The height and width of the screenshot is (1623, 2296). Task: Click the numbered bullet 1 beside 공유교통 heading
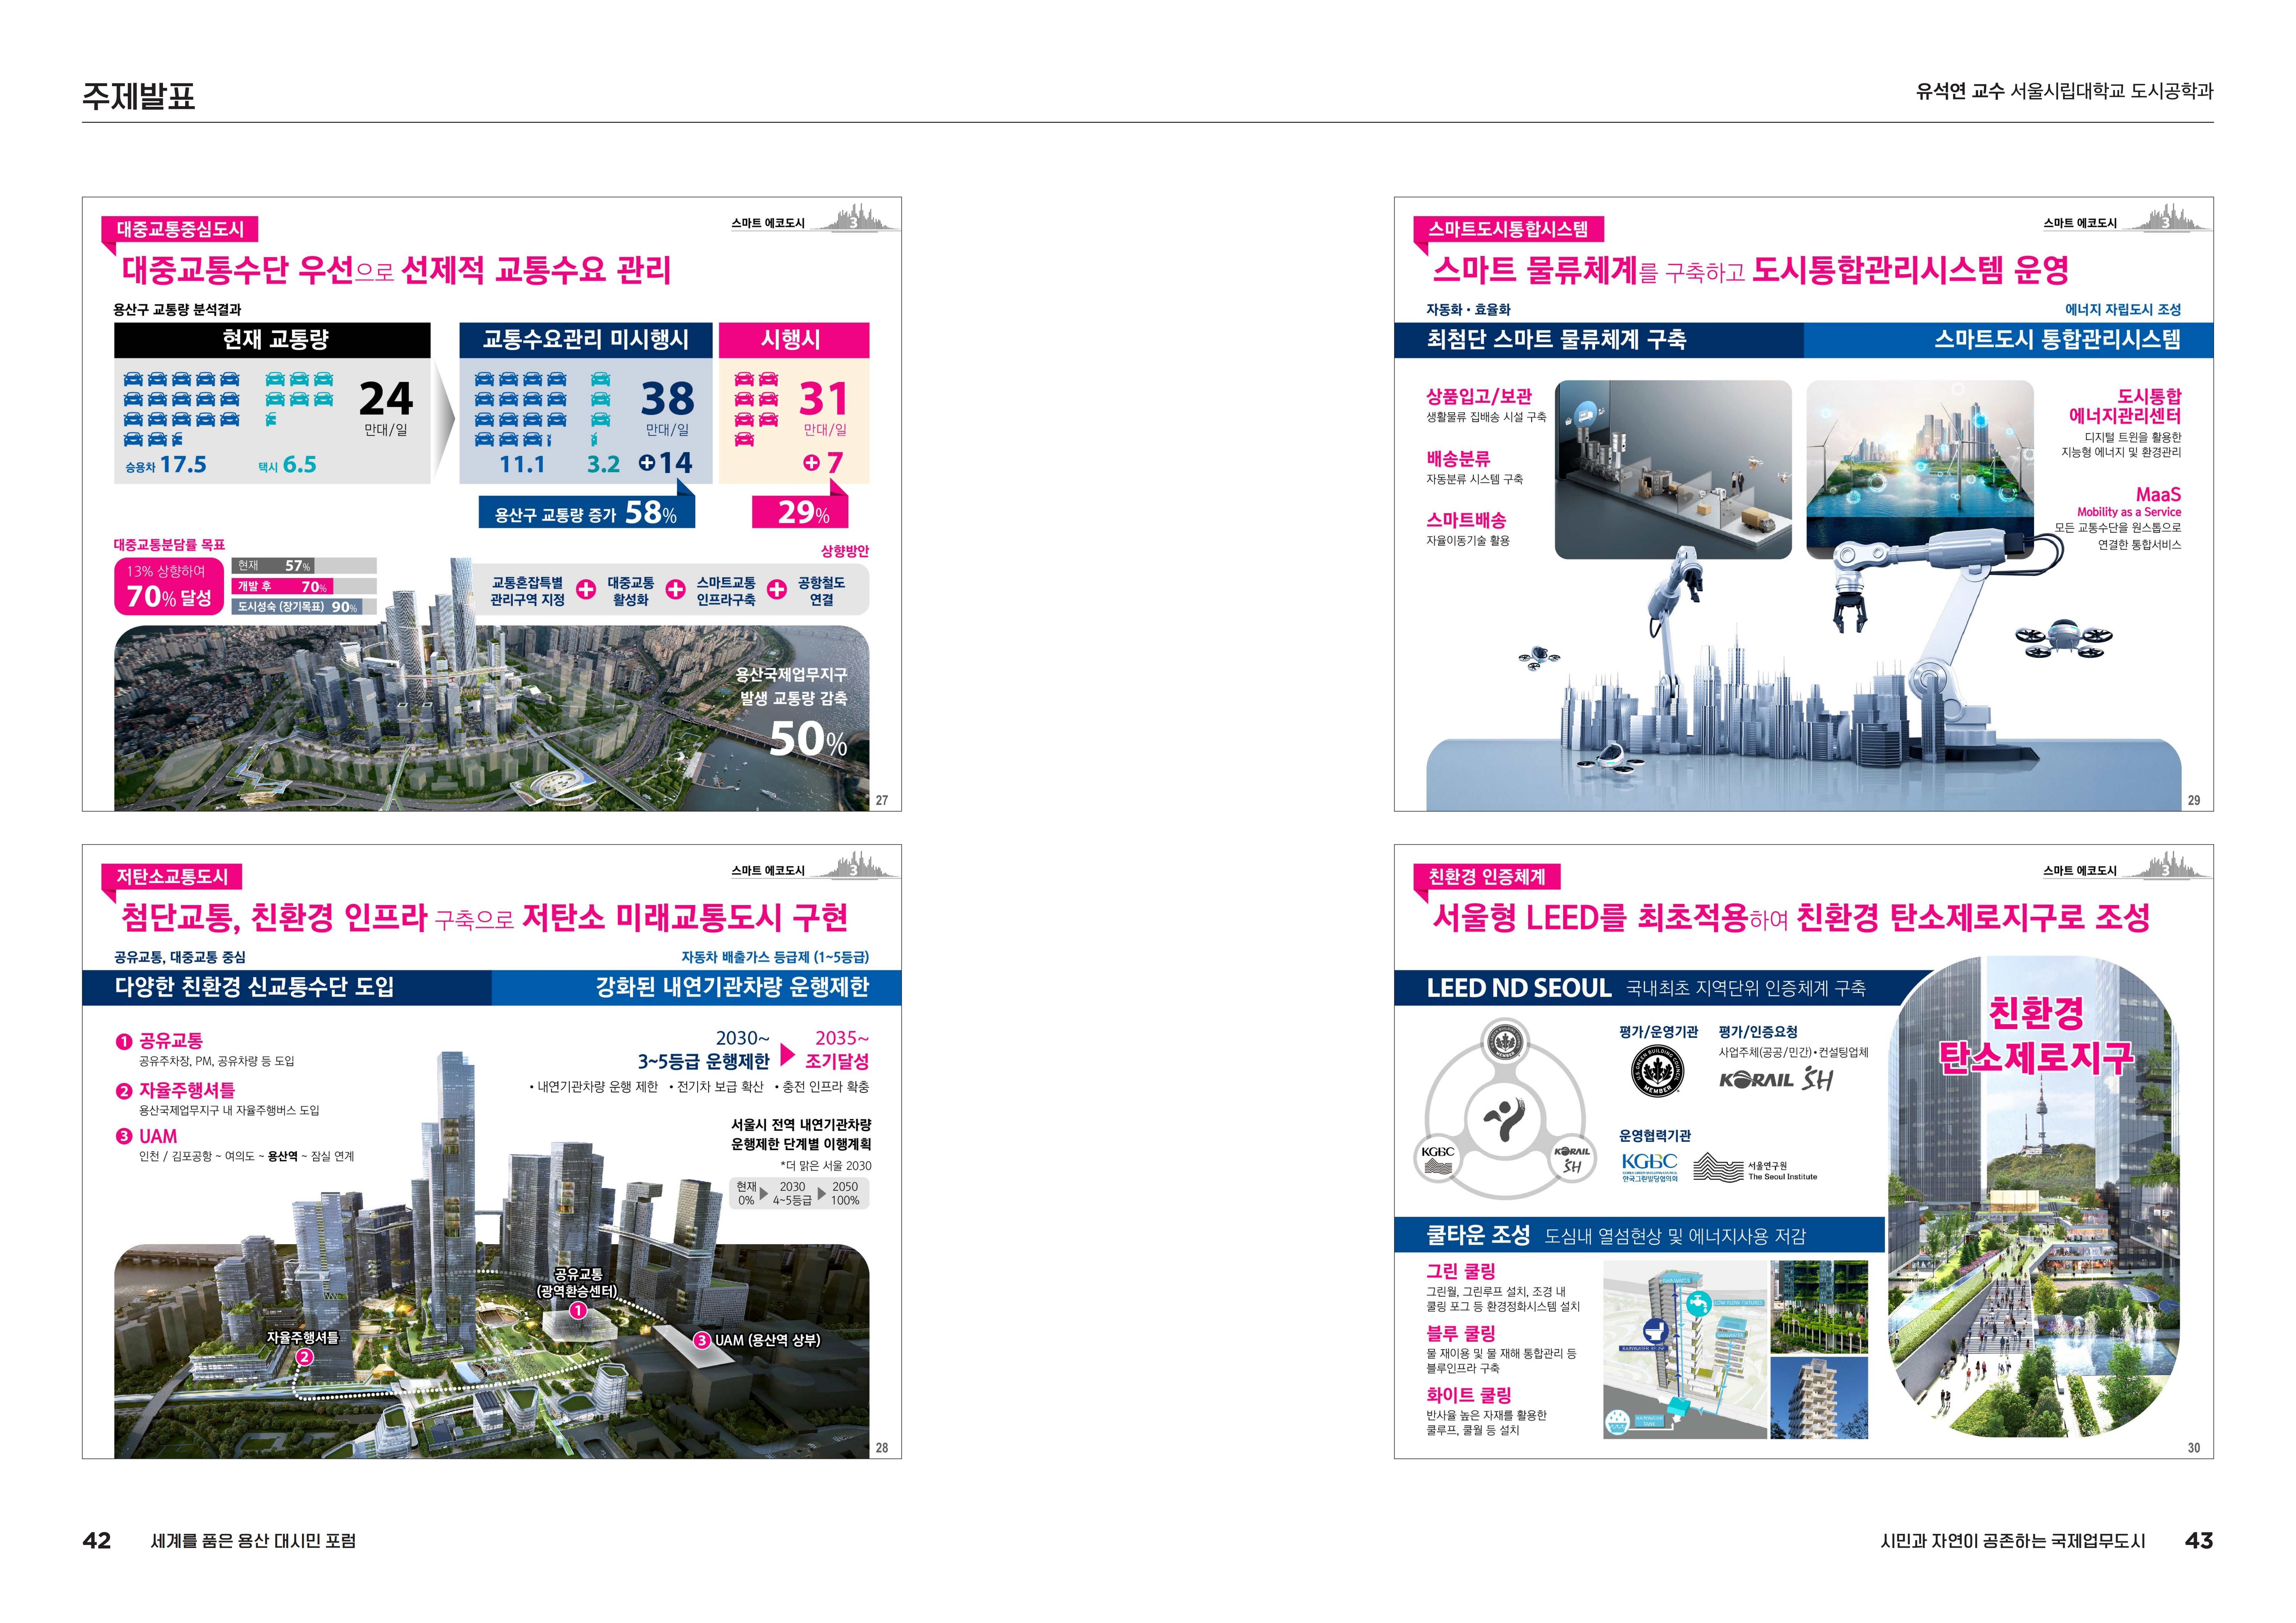[x=124, y=1041]
